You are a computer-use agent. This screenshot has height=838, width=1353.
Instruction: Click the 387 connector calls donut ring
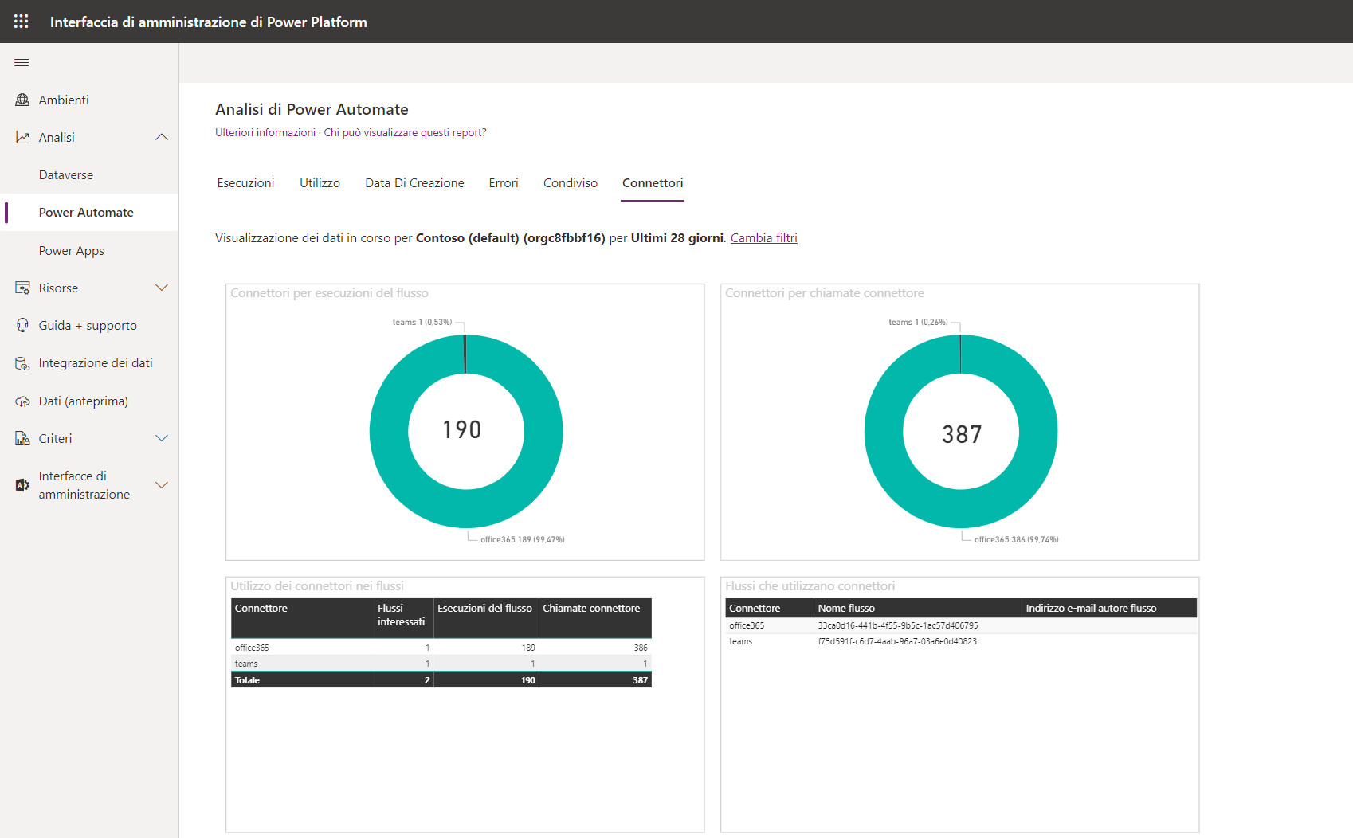tap(883, 431)
